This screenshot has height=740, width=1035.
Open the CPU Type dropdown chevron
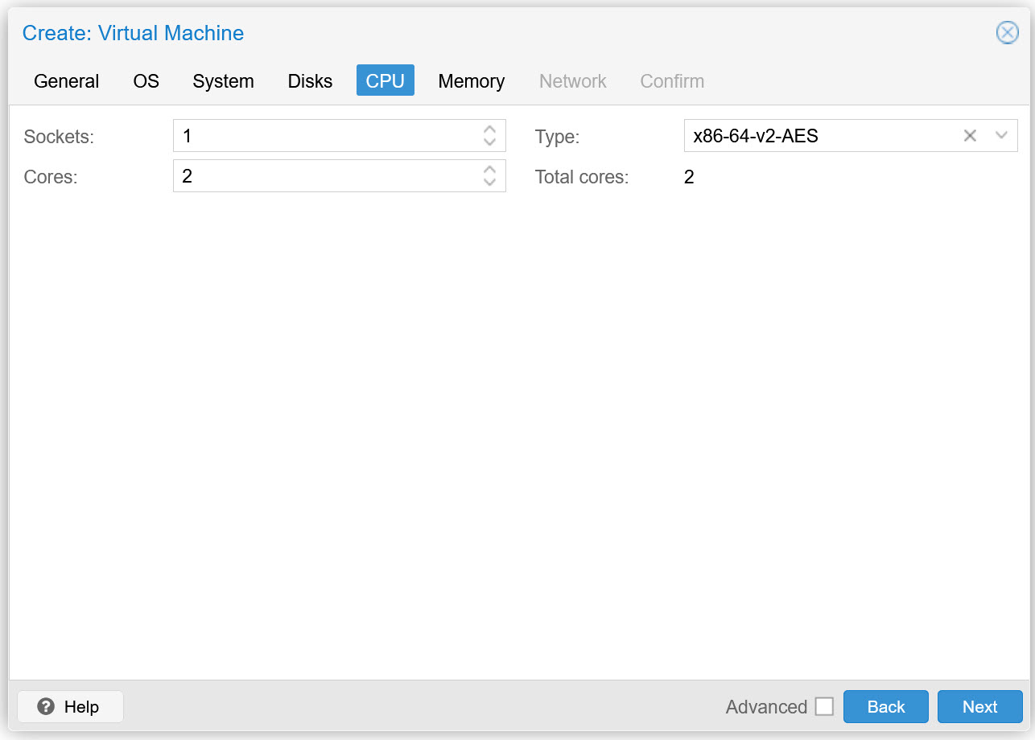coord(1002,135)
